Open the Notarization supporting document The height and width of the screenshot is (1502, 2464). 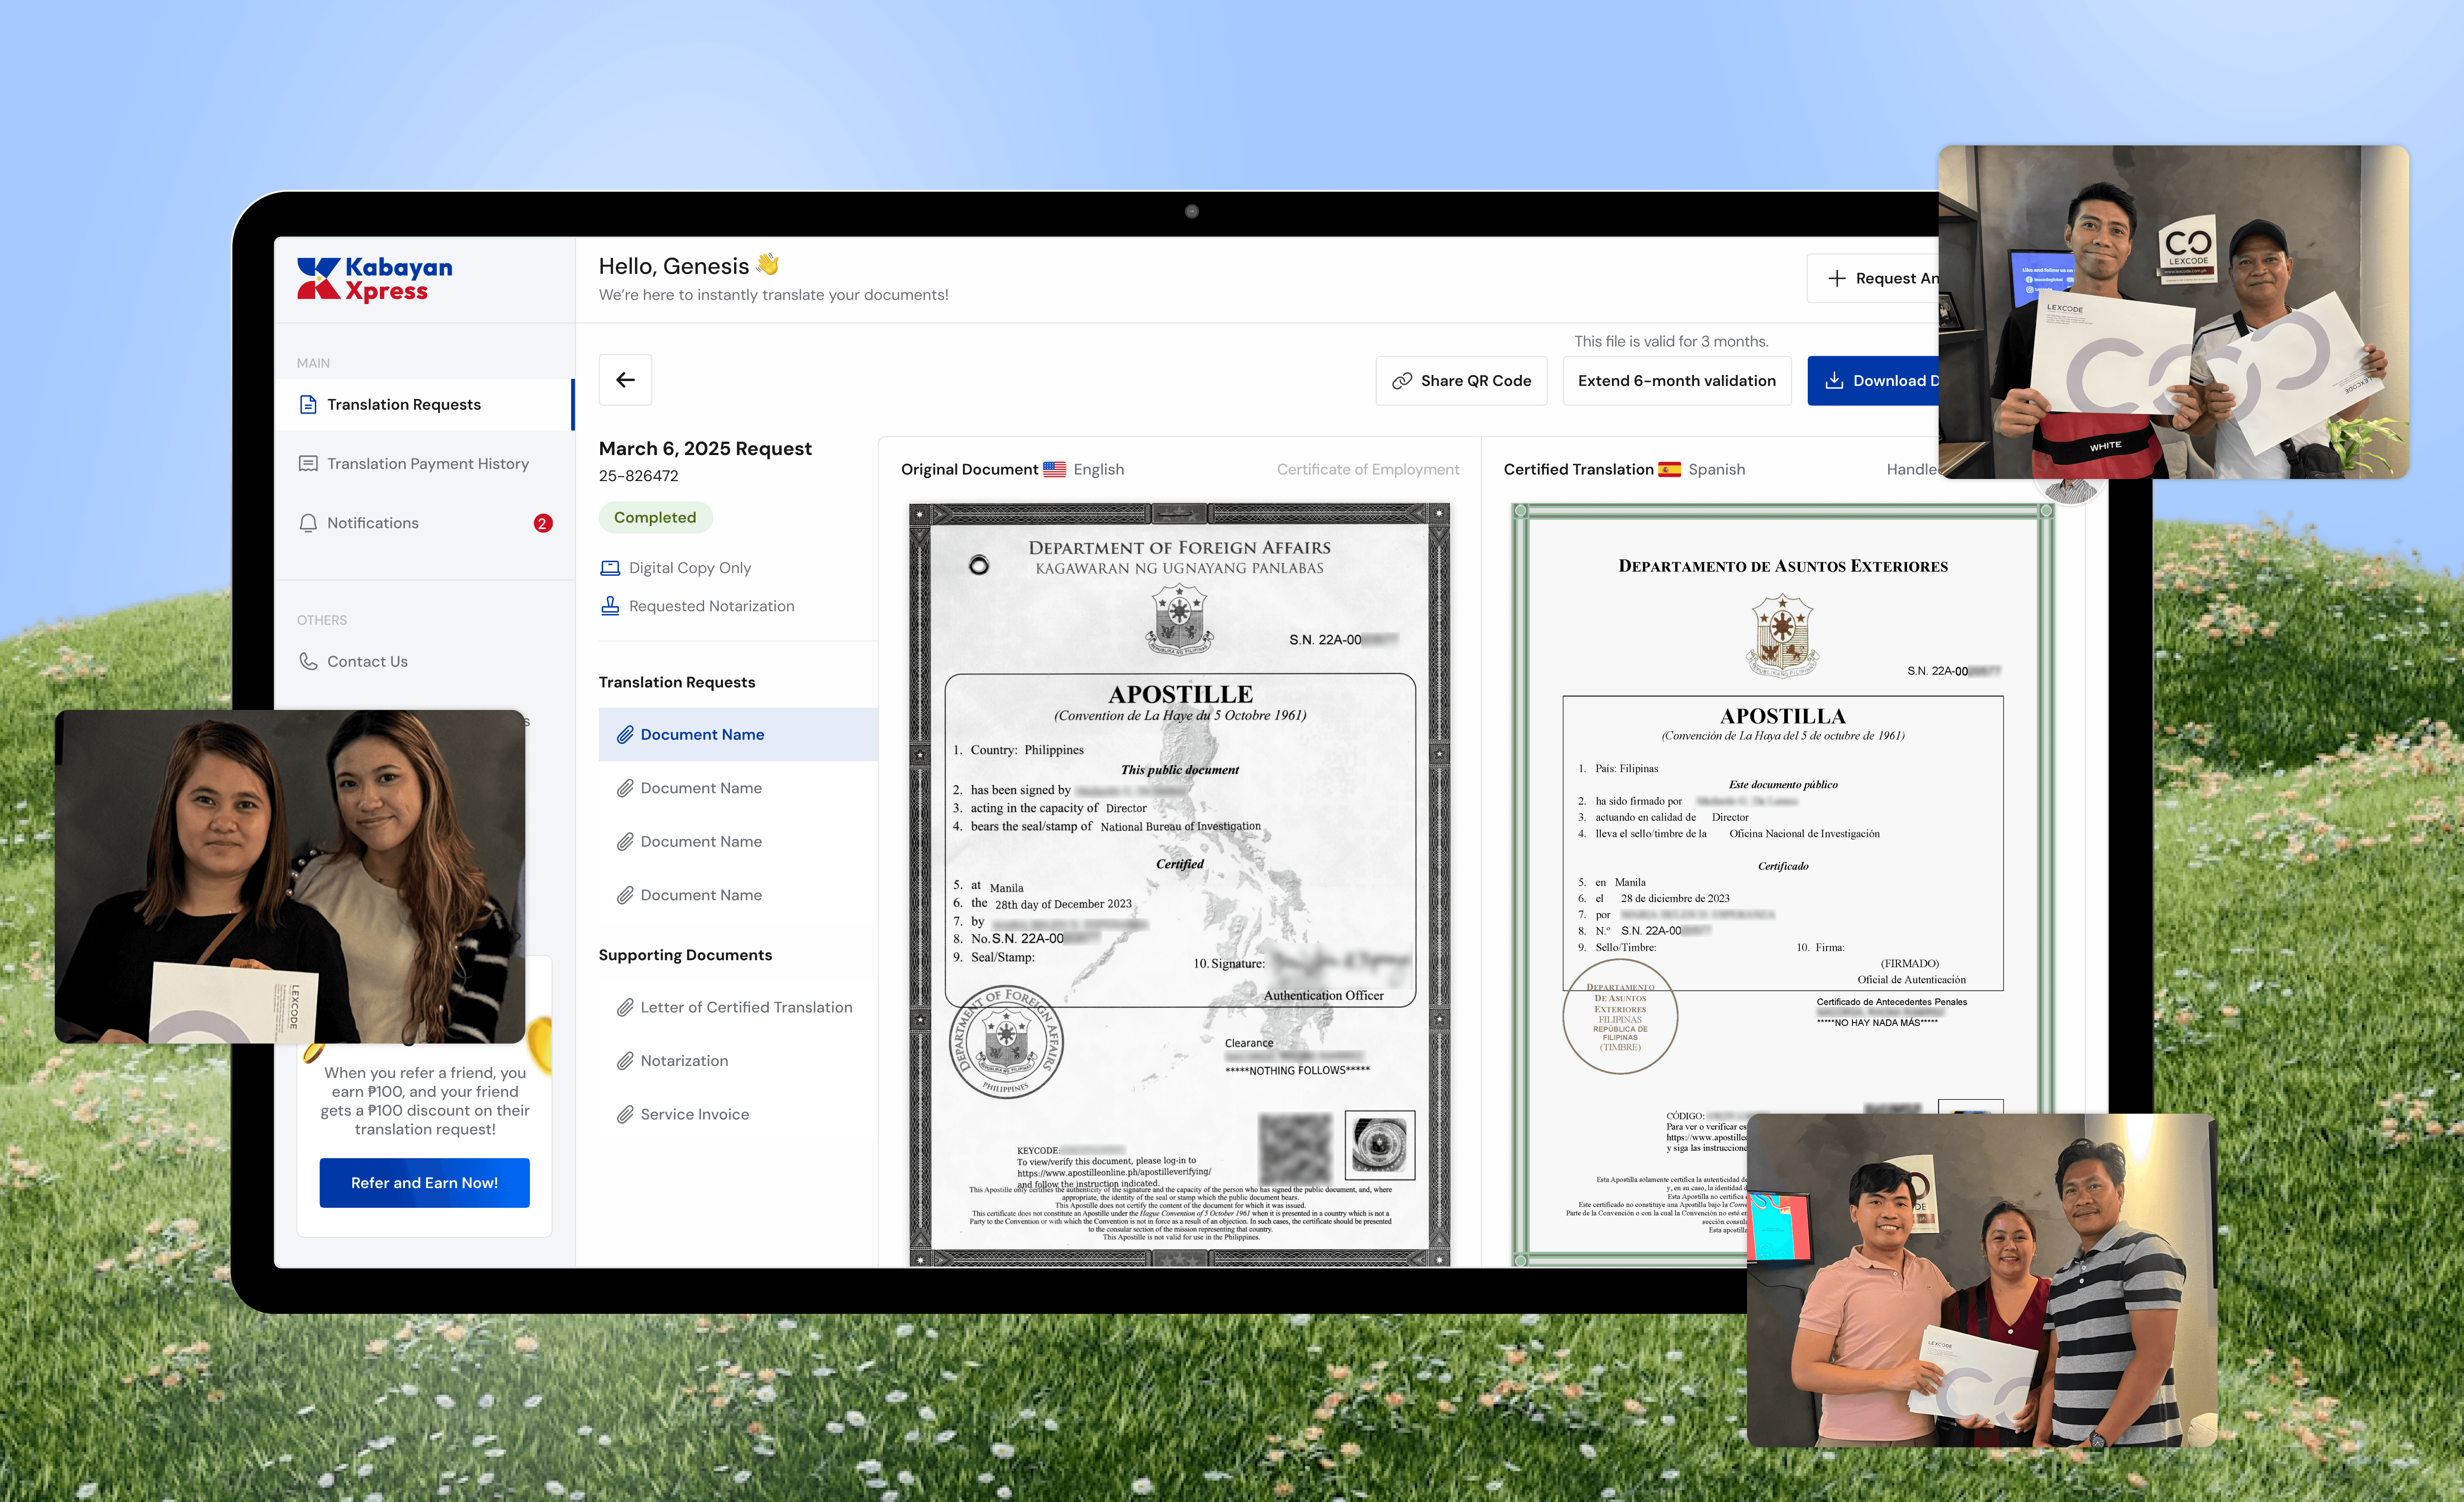point(684,1061)
